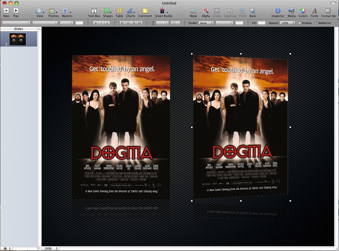Open the Colors panel
Image resolution: width=339 pixels, height=251 pixels.
click(303, 13)
